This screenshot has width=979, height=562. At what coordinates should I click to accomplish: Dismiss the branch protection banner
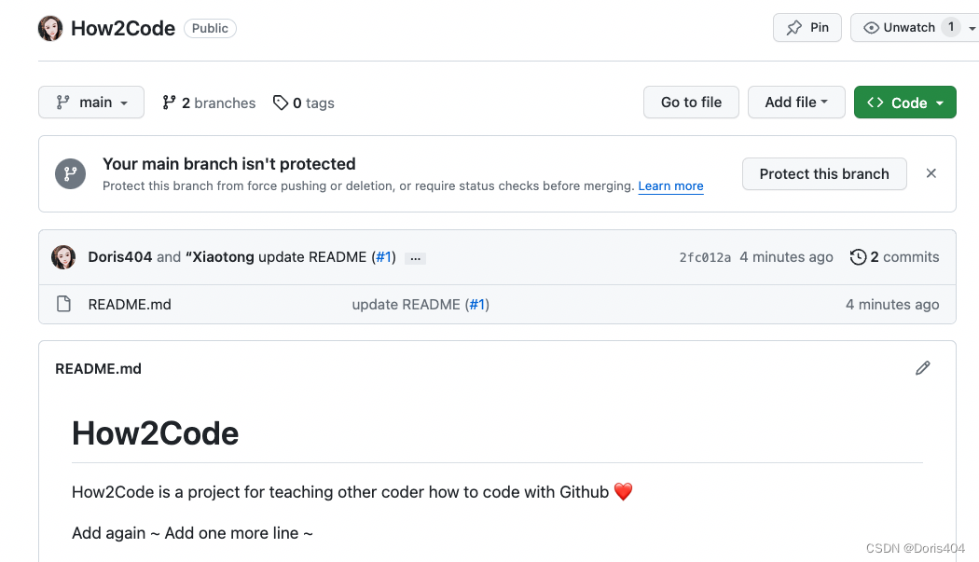[x=931, y=173]
